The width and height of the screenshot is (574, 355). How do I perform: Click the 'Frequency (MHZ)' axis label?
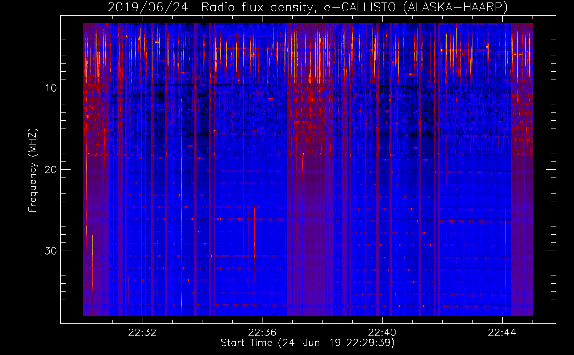pyautogui.click(x=33, y=170)
